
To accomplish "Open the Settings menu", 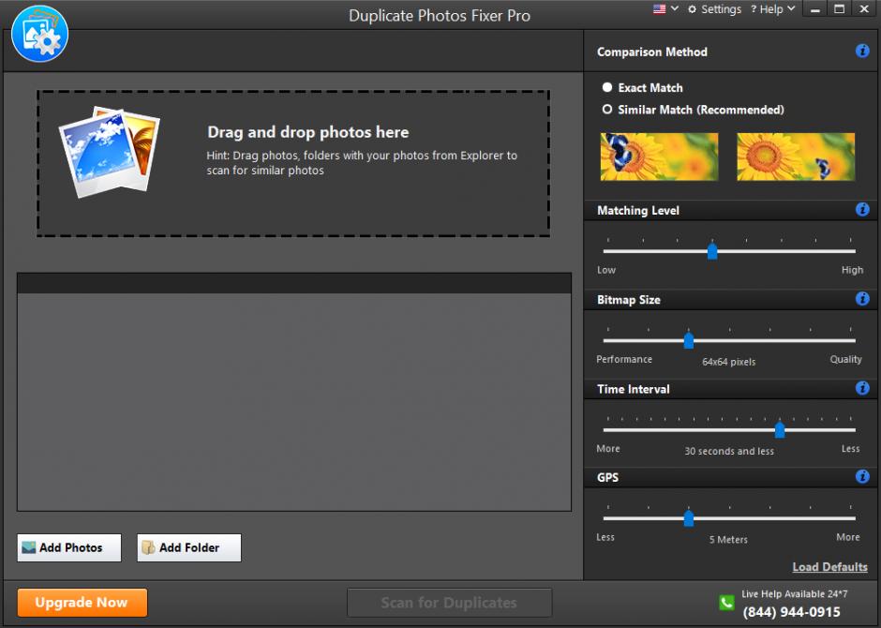I will [714, 9].
